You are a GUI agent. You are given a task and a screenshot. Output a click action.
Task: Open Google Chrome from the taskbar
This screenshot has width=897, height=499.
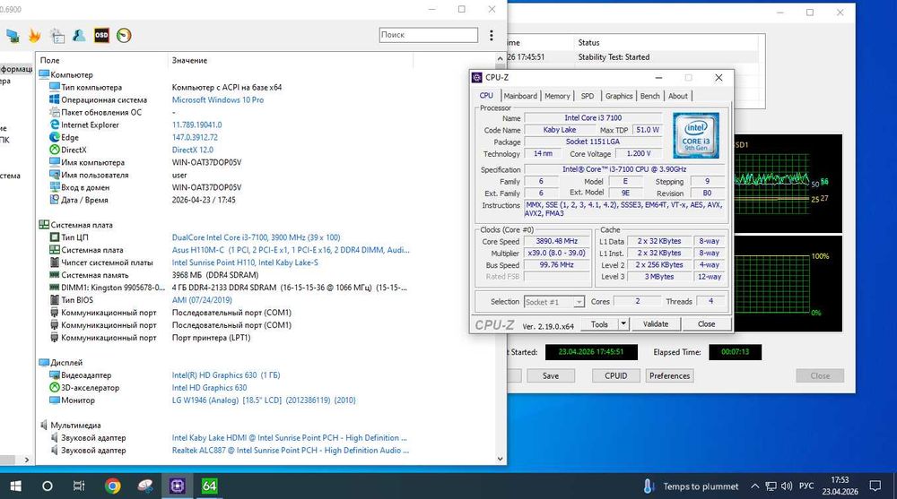(x=113, y=486)
